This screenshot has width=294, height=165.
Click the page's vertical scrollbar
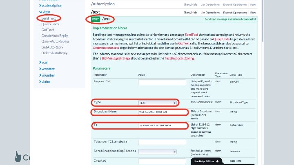point(263,21)
